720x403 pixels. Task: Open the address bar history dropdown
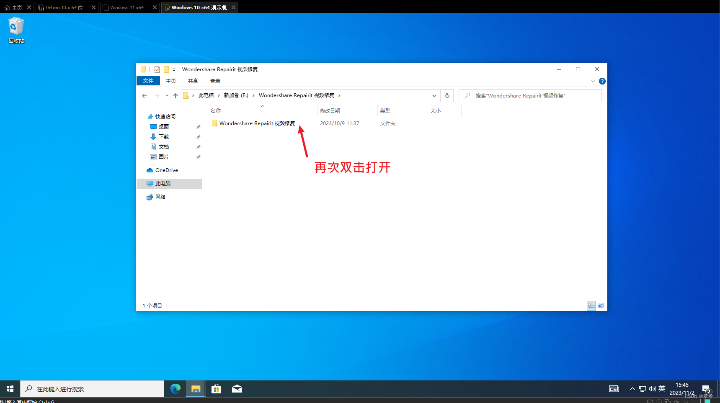434,96
